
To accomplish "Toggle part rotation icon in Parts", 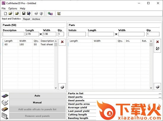I will 157,48.
